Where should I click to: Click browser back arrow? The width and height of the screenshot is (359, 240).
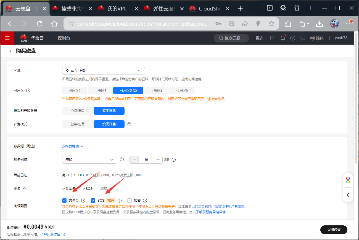click(10, 24)
